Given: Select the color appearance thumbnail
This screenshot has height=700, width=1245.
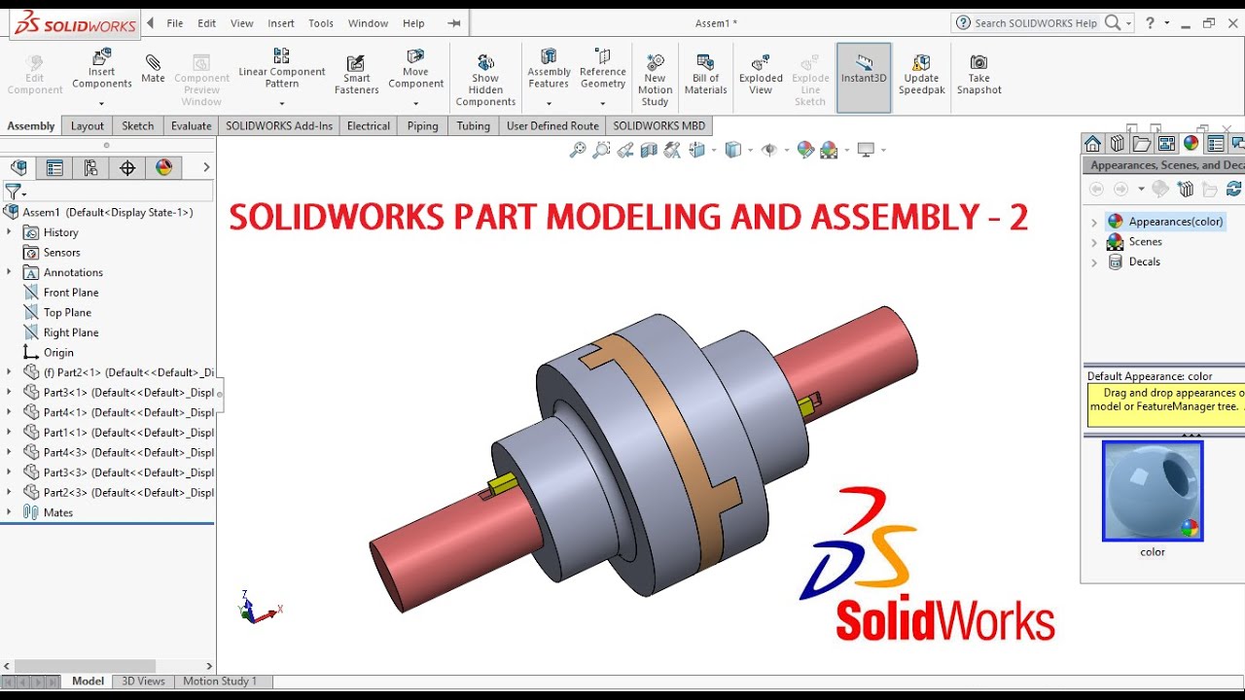Looking at the screenshot, I should 1153,491.
